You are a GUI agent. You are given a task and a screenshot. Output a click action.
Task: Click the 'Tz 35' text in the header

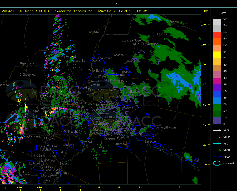coord(142,11)
